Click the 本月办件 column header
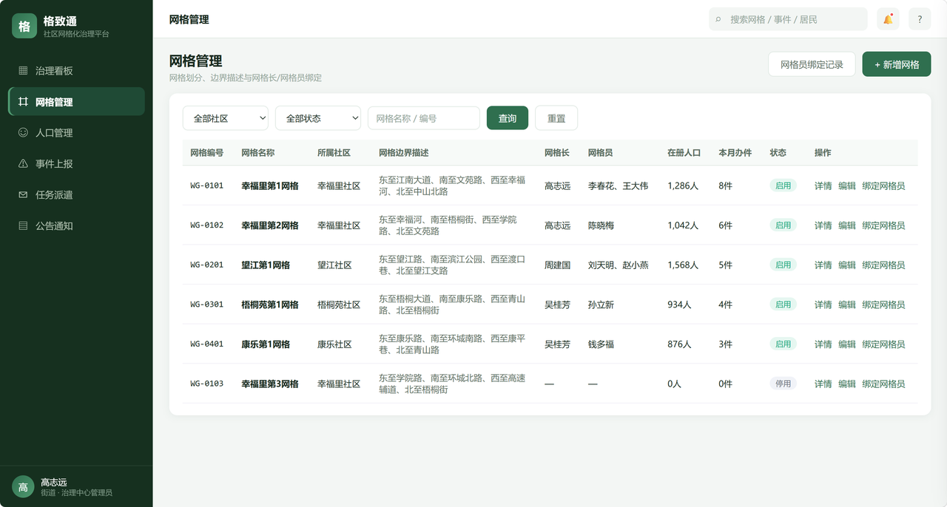This screenshot has height=507, width=947. click(735, 153)
